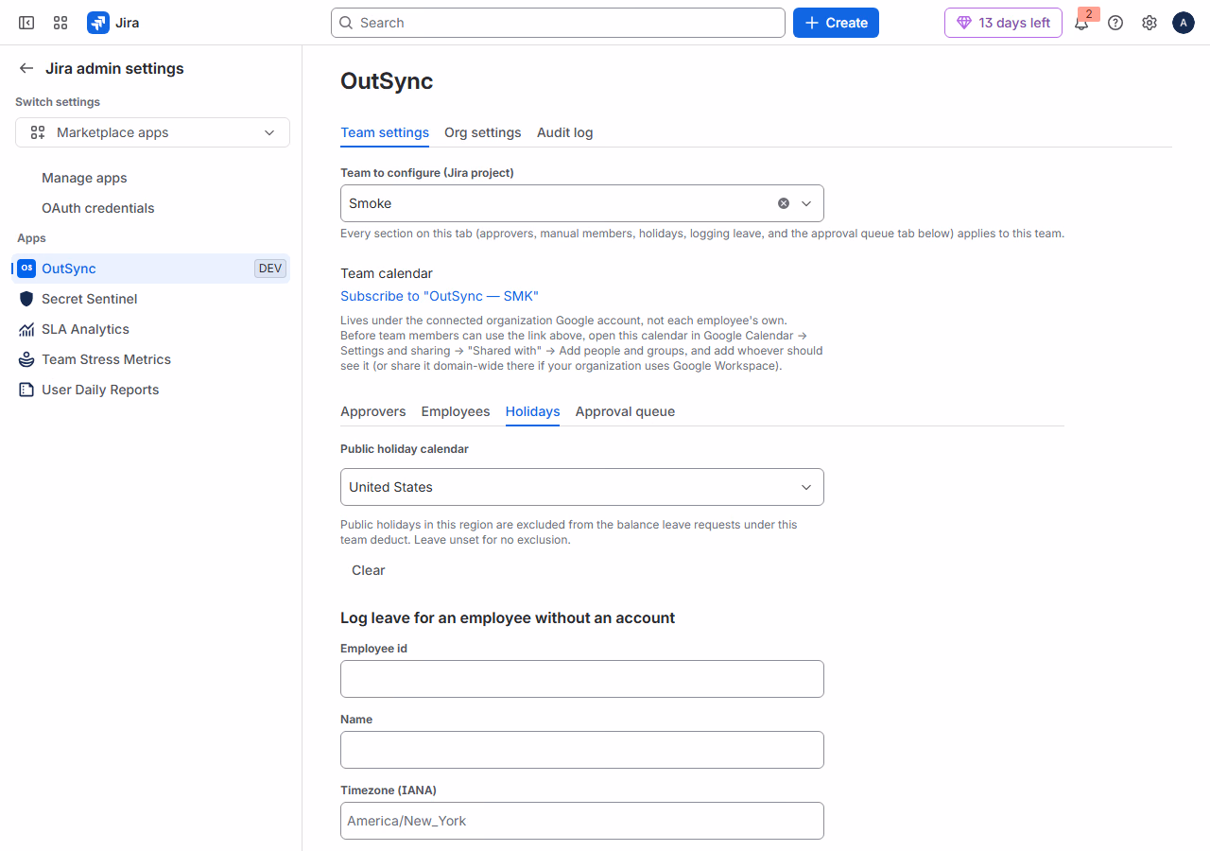Open the Approval queue sub-tab
1210x851 pixels.
pos(626,411)
